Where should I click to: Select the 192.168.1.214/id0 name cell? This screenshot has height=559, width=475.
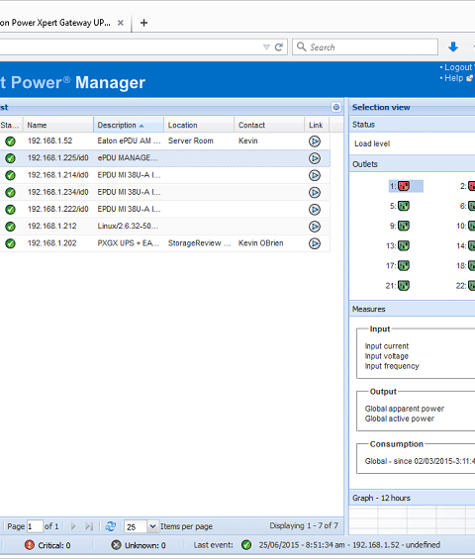click(x=58, y=175)
